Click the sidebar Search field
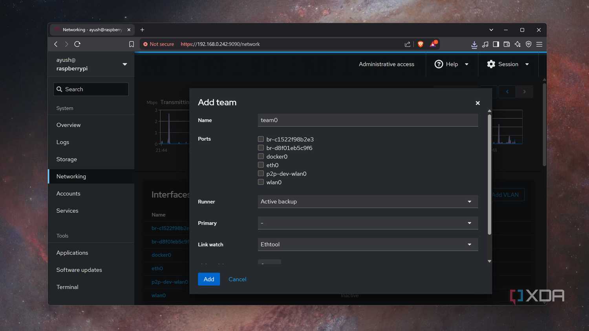 point(91,89)
